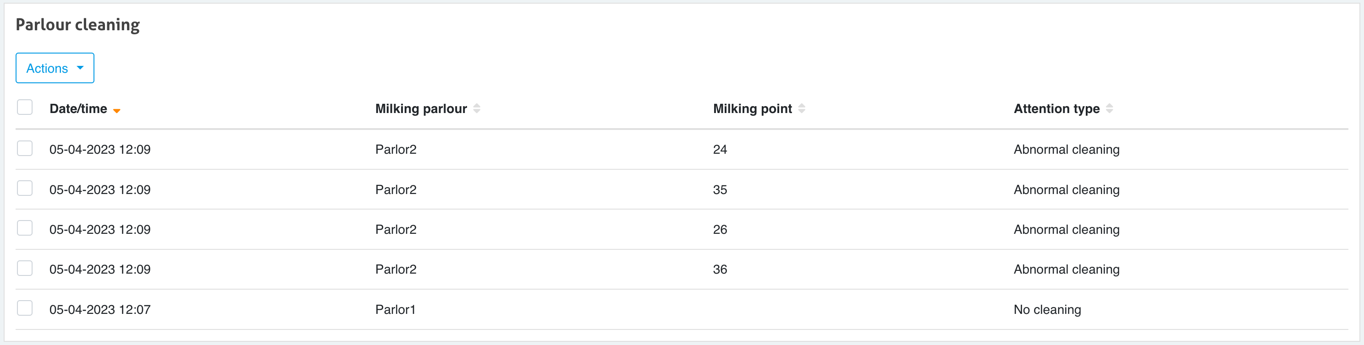Check the row with milking point 35
This screenshot has height=345, width=1364.
click(x=25, y=189)
